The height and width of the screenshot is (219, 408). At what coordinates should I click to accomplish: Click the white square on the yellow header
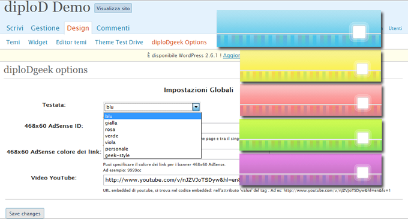362,69
